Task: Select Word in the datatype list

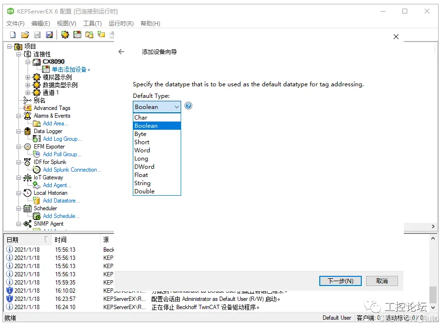Action: pyautogui.click(x=157, y=150)
